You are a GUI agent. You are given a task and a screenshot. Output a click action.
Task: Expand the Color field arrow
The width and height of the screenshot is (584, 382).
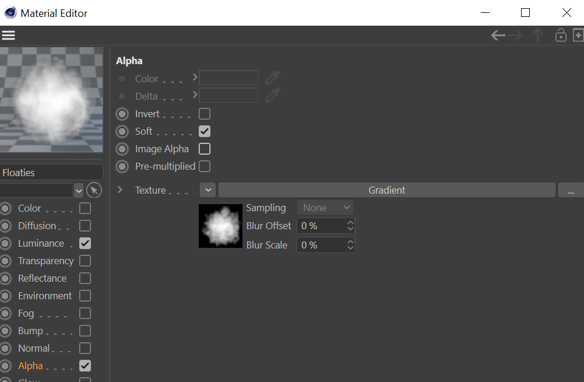tap(195, 77)
